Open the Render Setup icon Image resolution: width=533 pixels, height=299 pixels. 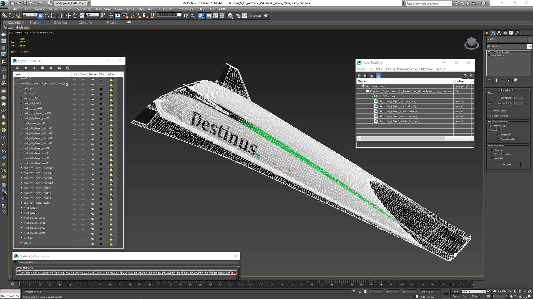[x=238, y=16]
